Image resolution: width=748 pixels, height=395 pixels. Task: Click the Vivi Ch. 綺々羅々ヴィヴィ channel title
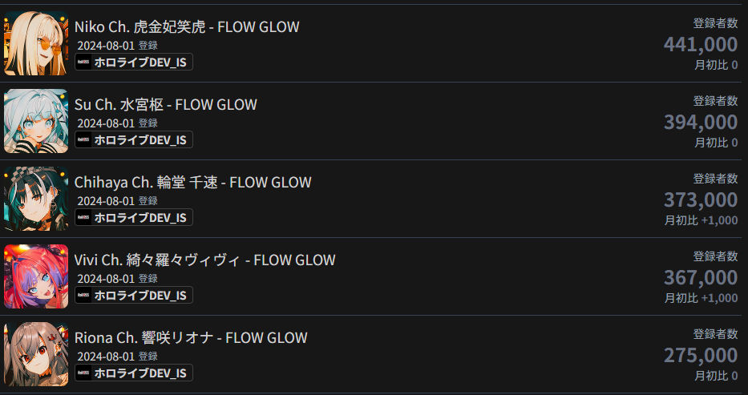[204, 260]
